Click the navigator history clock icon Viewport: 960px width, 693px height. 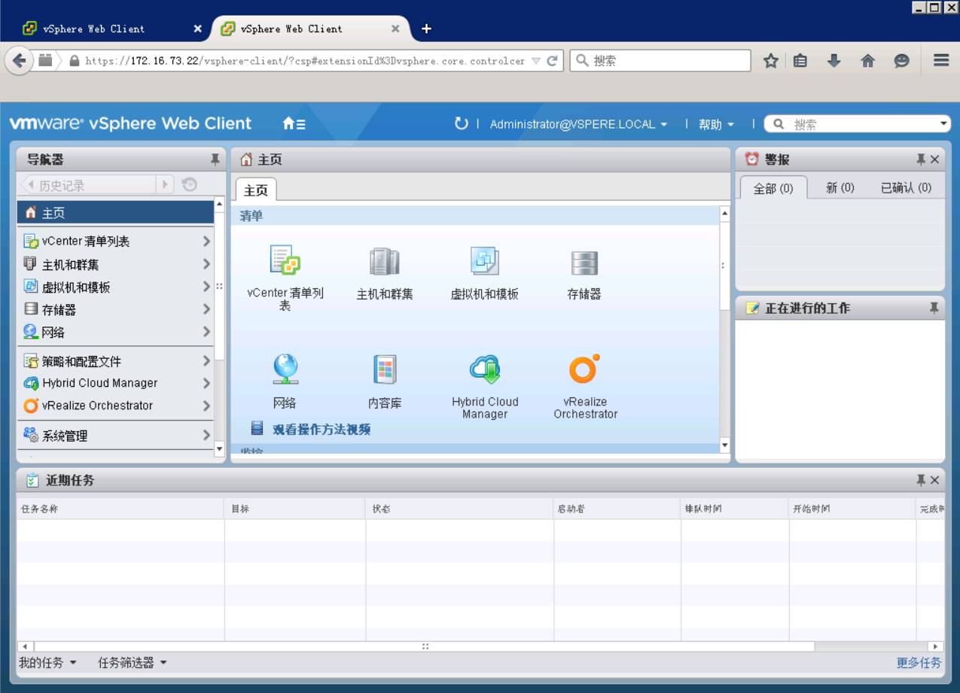click(190, 184)
